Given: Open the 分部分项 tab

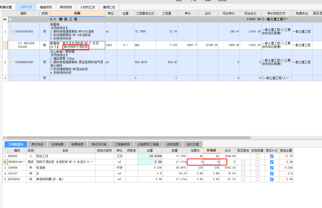Looking at the screenshot, I should click(26, 7).
